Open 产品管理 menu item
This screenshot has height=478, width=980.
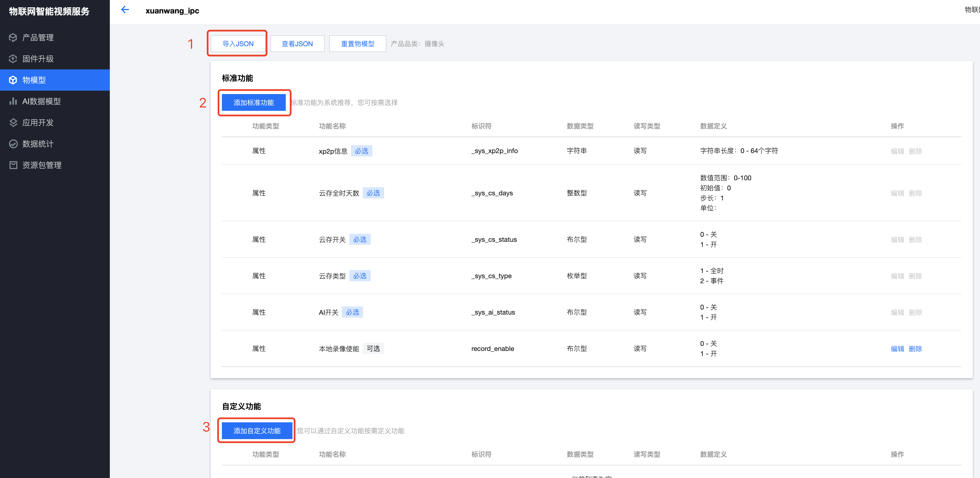(x=38, y=37)
